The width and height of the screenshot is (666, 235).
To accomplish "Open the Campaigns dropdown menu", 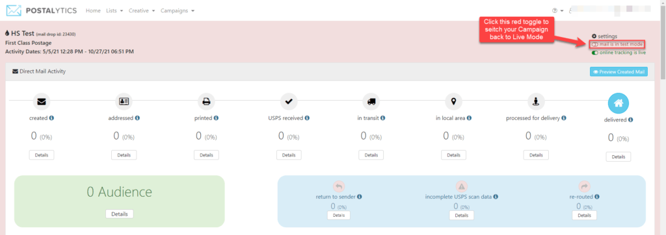I will [x=178, y=10].
